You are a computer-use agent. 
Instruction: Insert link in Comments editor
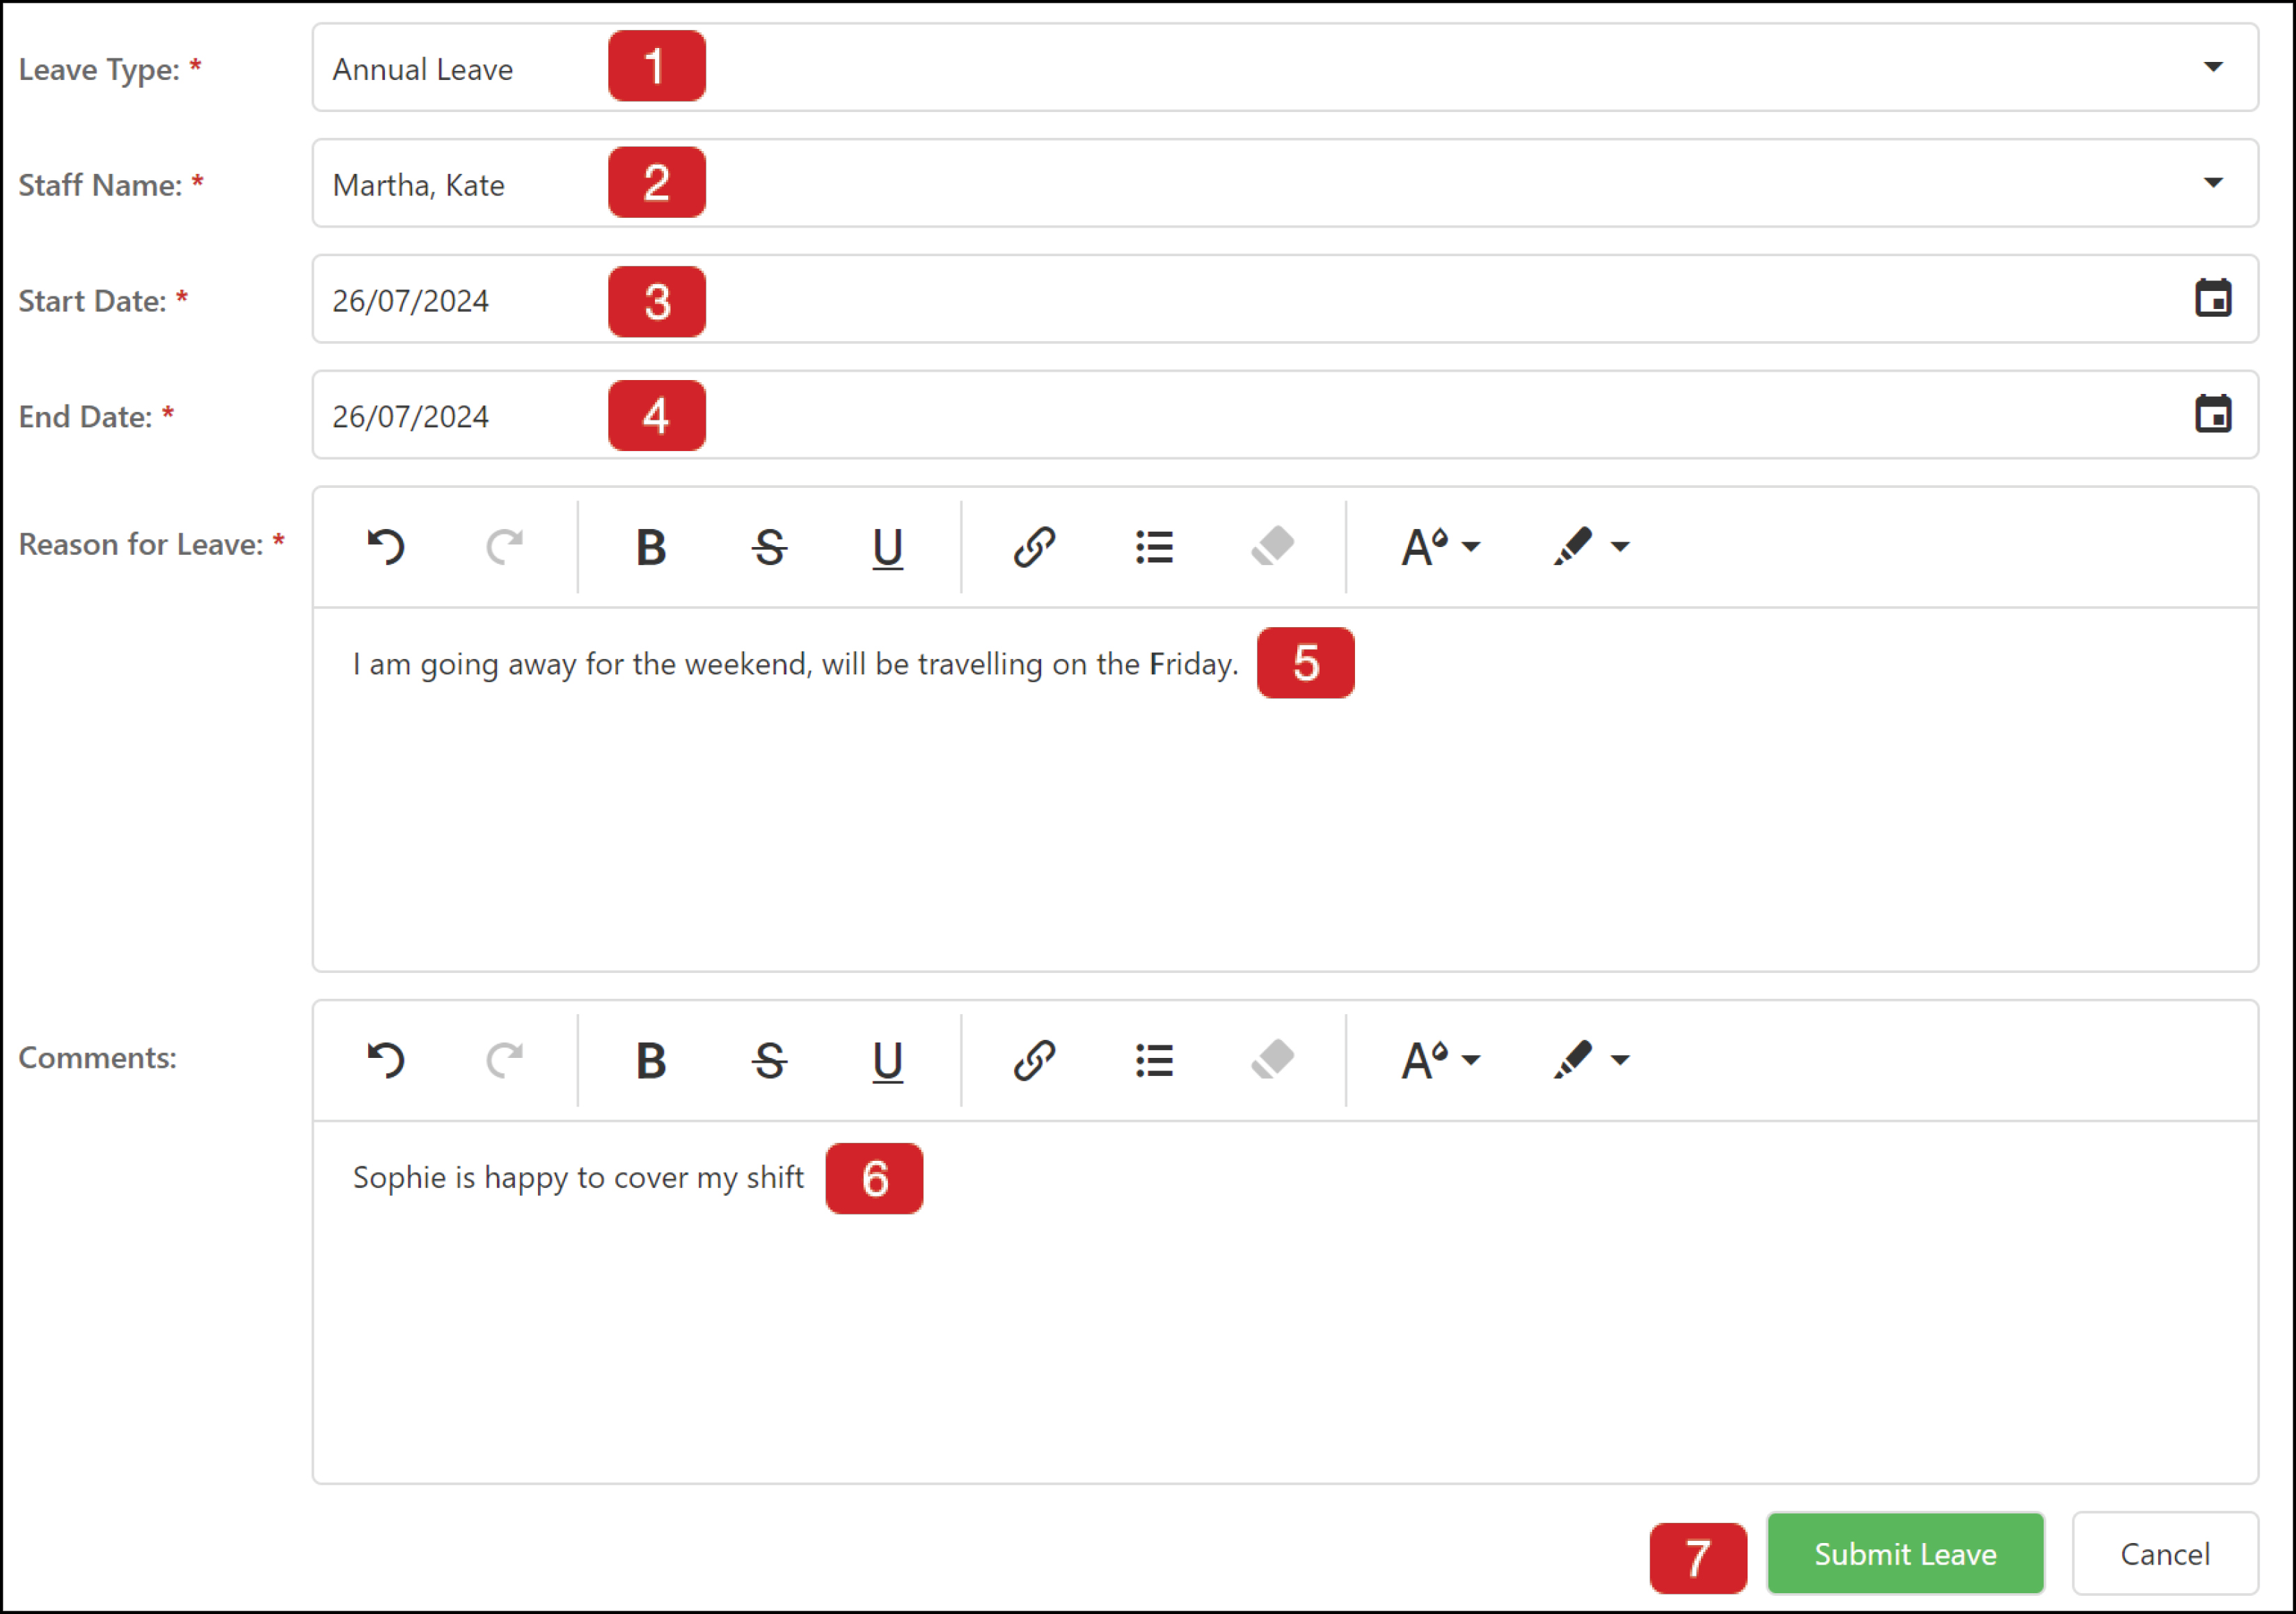point(1034,1060)
